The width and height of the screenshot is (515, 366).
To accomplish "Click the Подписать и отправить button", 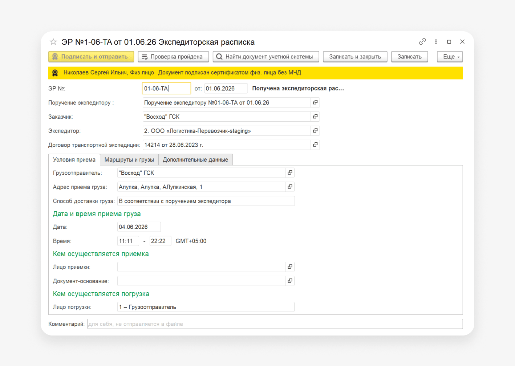I will [x=91, y=57].
